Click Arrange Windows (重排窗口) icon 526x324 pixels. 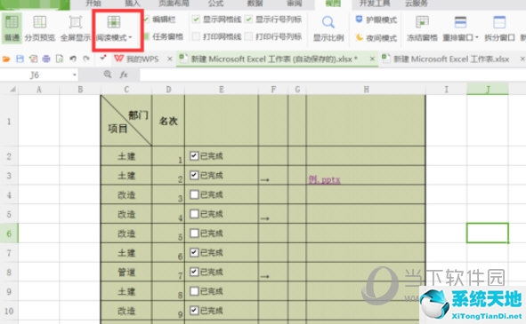(460, 22)
